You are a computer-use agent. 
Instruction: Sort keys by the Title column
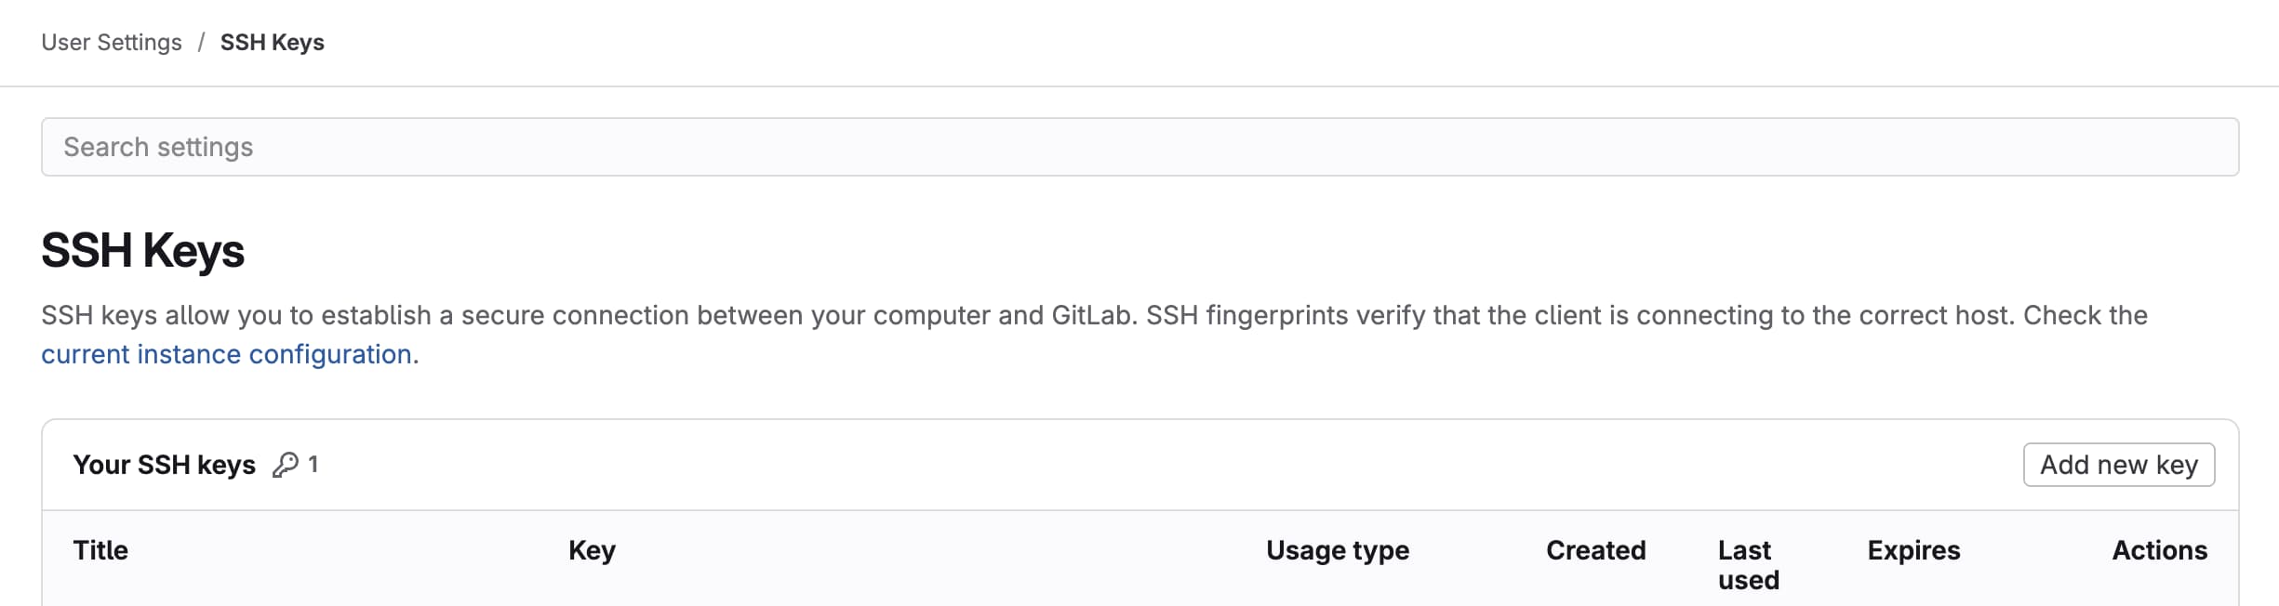100,550
